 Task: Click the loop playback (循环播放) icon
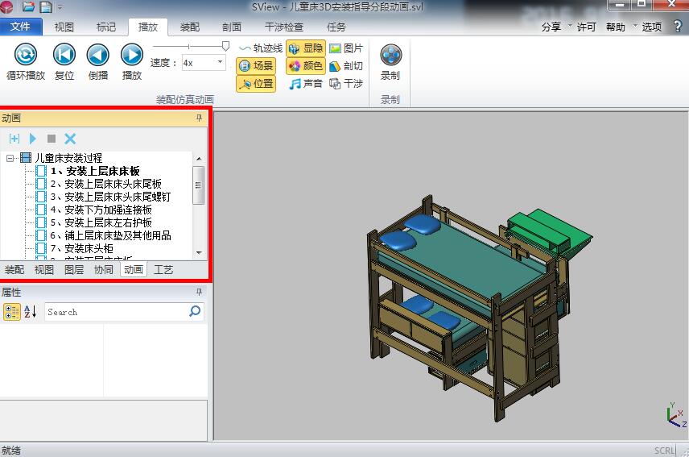click(x=26, y=55)
